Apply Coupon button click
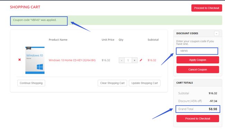 click(198, 60)
